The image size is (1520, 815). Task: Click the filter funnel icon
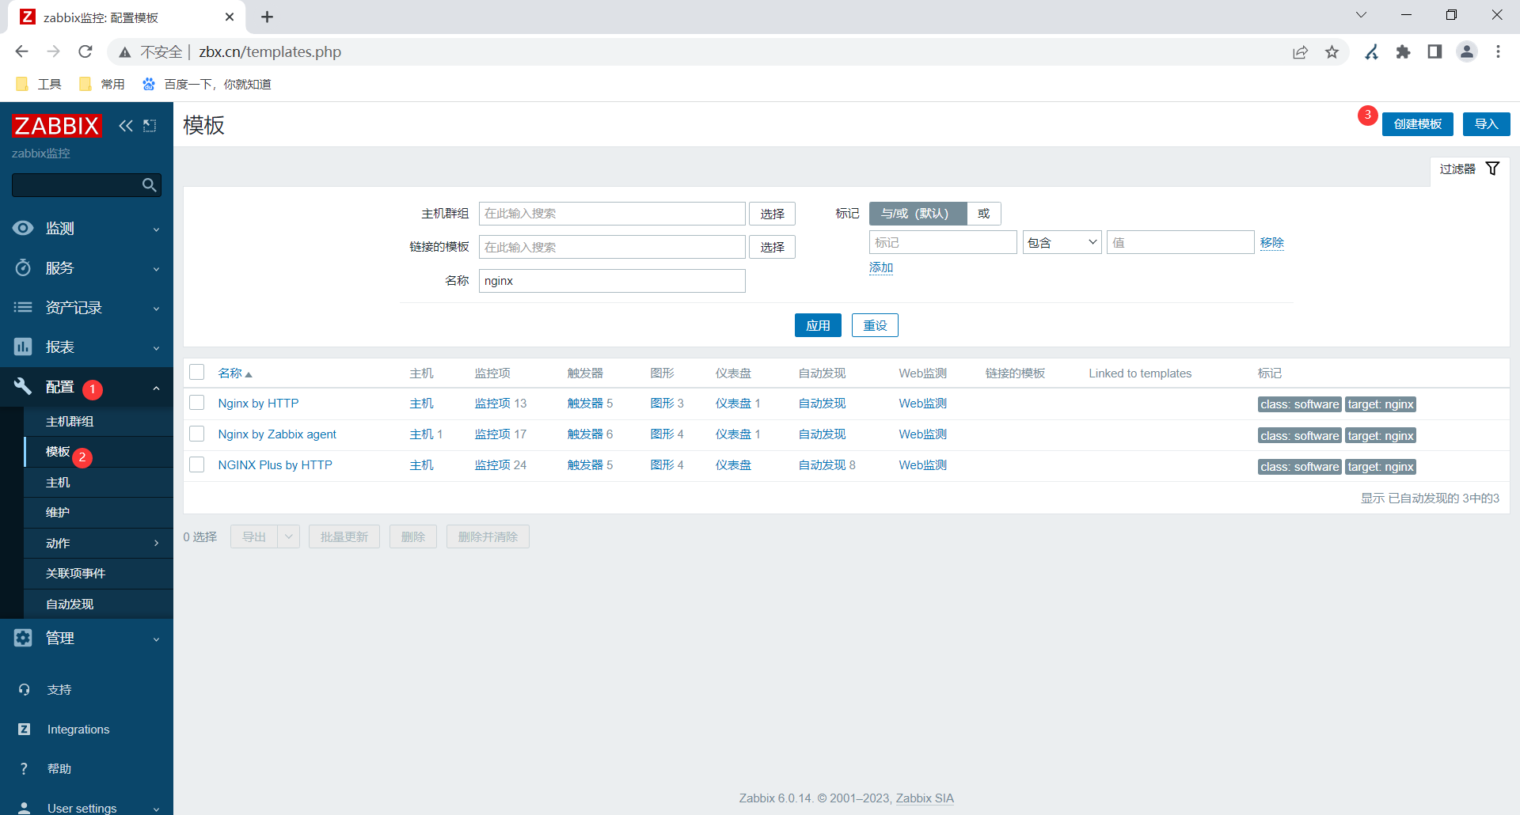pyautogui.click(x=1492, y=169)
